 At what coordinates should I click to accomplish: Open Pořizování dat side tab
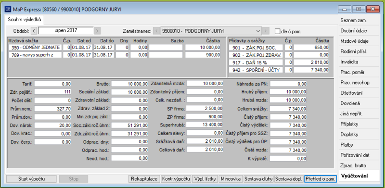tap(359, 155)
